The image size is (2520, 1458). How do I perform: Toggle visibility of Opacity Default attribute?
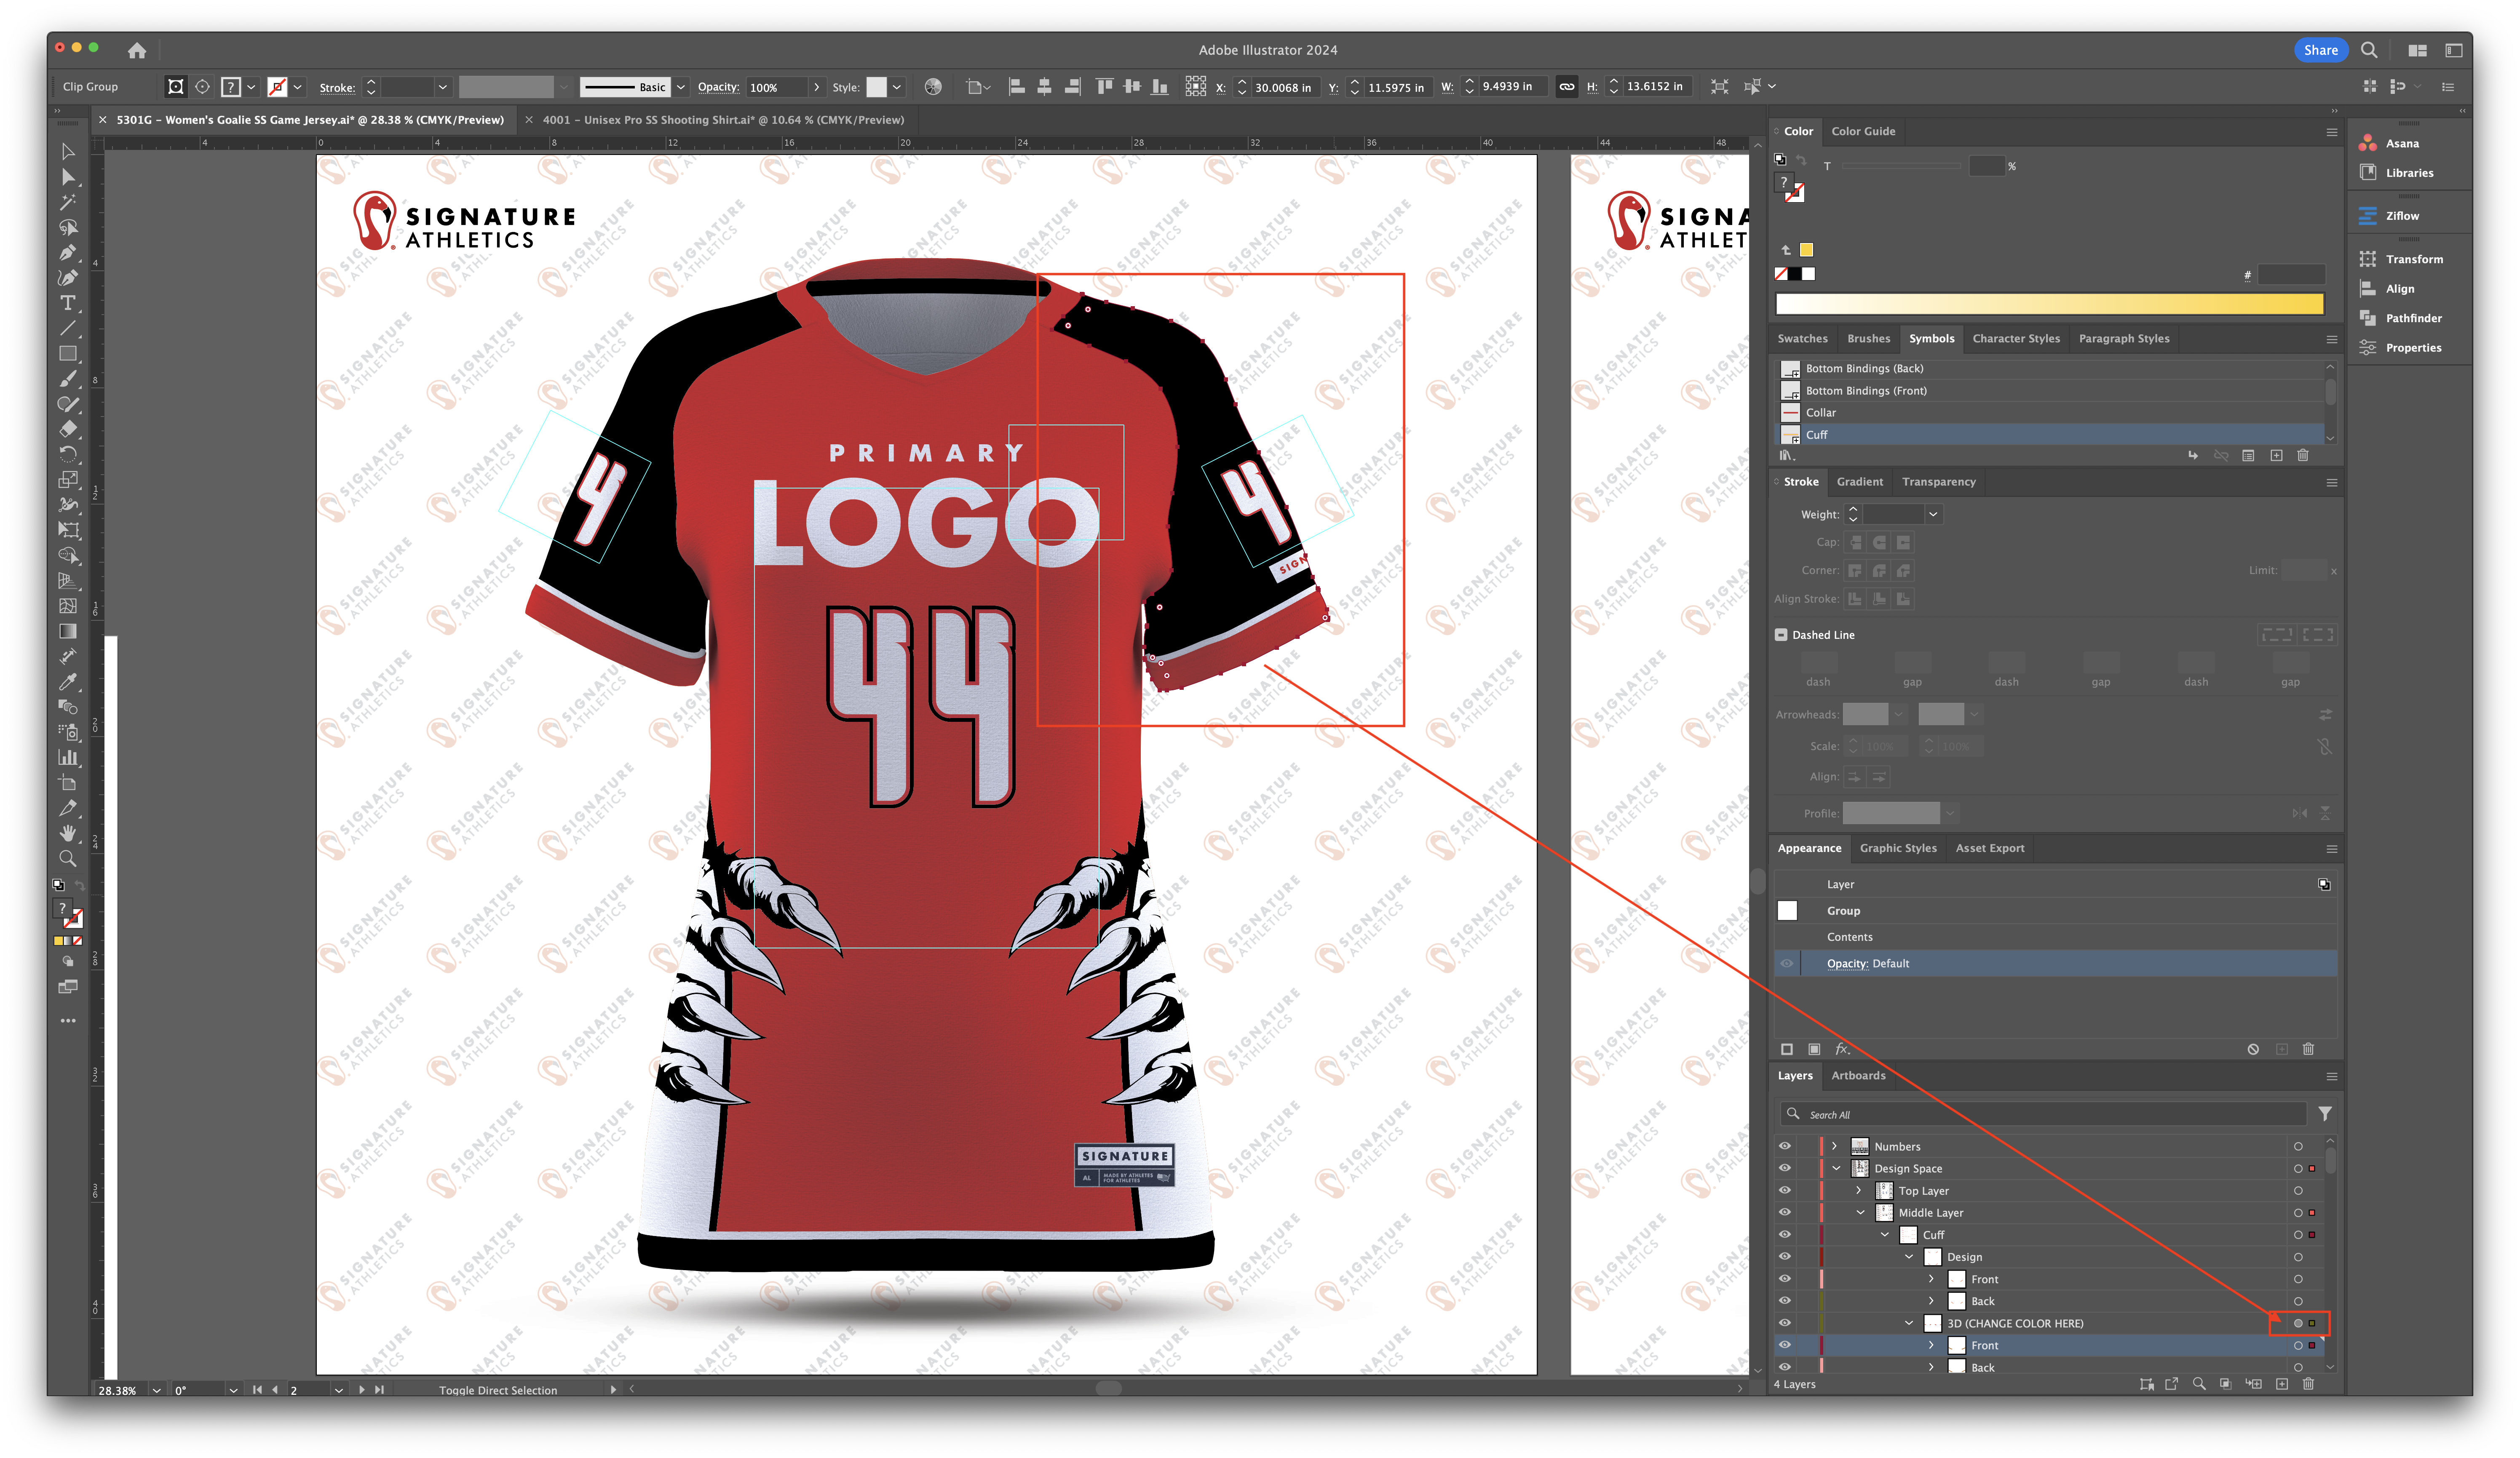pyautogui.click(x=1787, y=963)
